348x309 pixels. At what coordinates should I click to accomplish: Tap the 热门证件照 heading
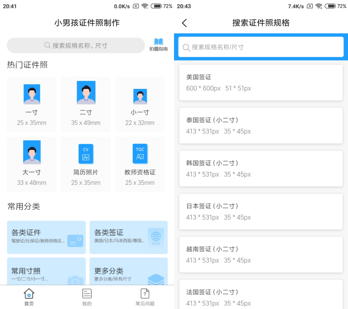27,65
